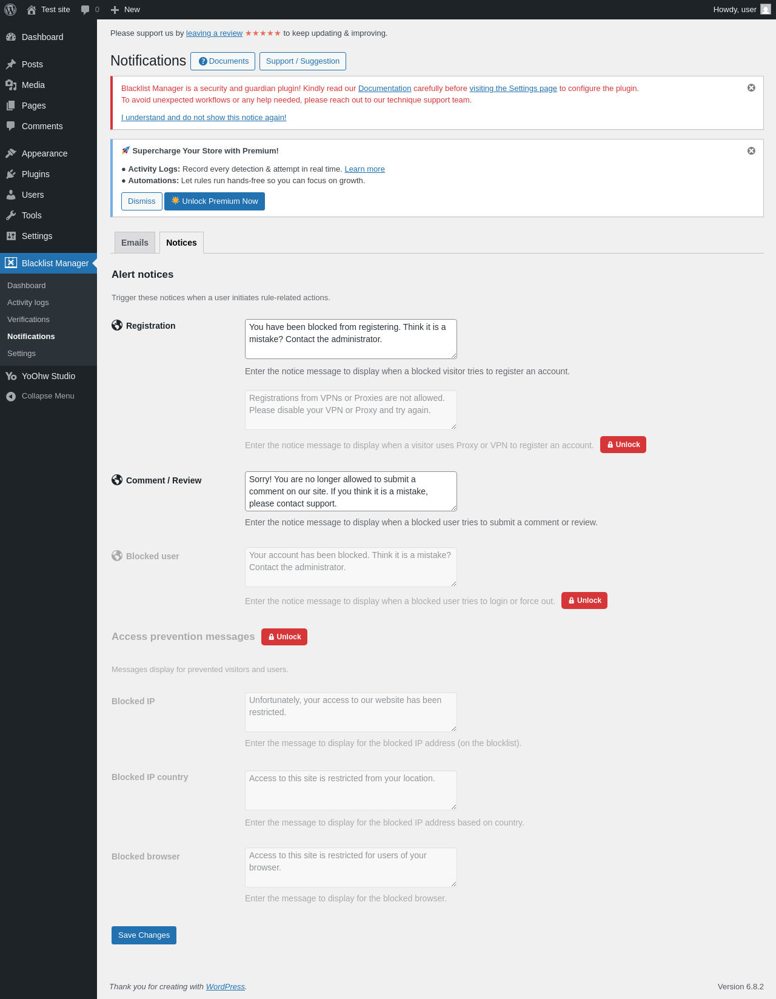Open the Users menu
This screenshot has height=999, width=776.
48,195
